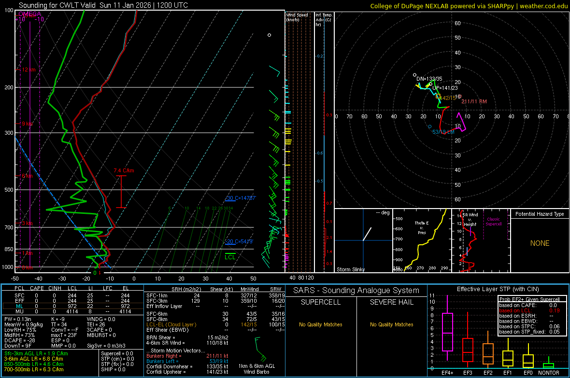Click the red "7.4 C/km" lapse rate label
This screenshot has width=570, height=378.
[x=124, y=170]
